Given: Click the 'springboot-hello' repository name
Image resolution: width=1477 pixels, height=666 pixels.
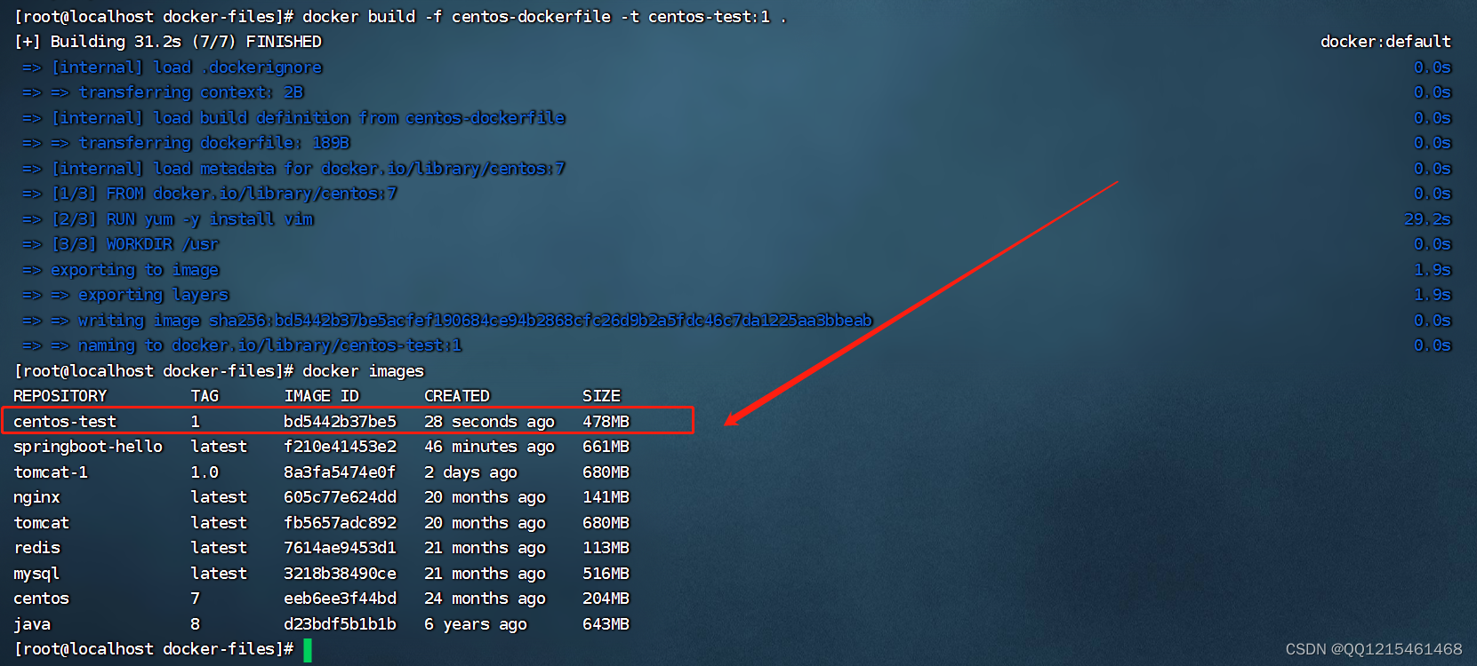Looking at the screenshot, I should 88,447.
